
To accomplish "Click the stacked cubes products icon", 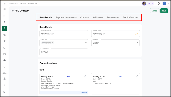I will click(x=5, y=60).
